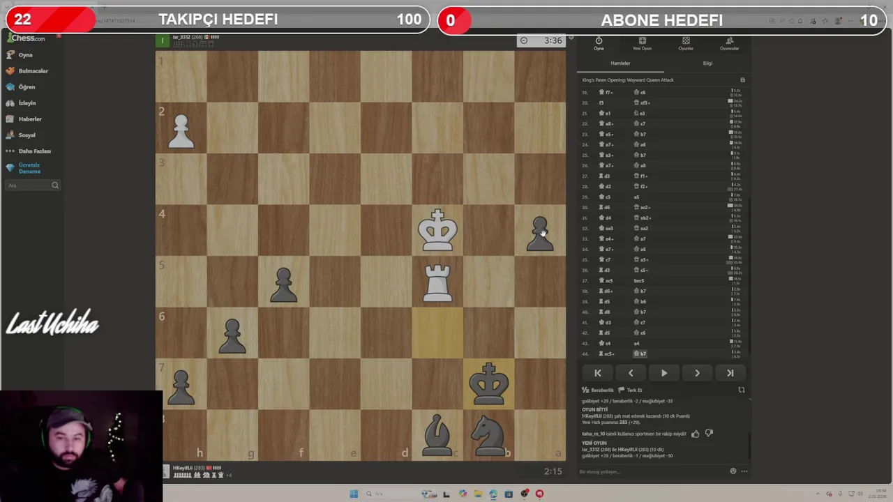Select move 29 black a5 in move list
This screenshot has height=502, width=893.
tap(636, 197)
